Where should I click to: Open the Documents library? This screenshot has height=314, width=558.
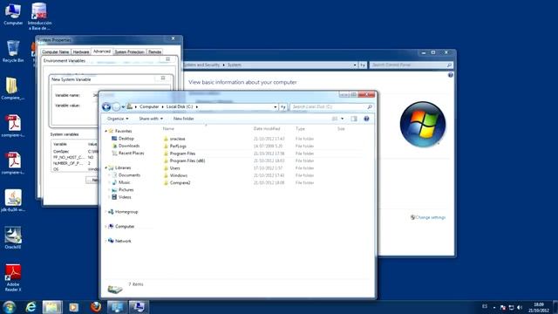(129, 175)
